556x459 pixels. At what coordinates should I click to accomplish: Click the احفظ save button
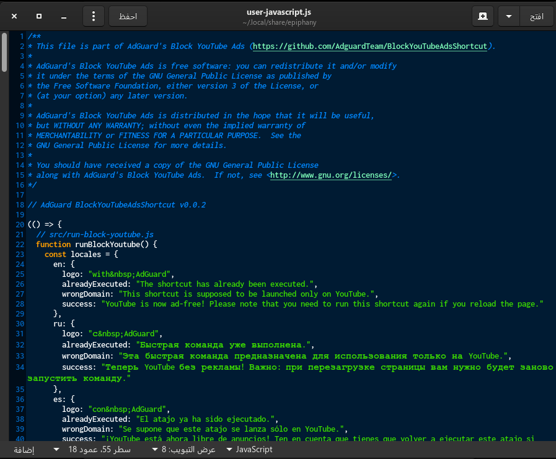click(128, 16)
